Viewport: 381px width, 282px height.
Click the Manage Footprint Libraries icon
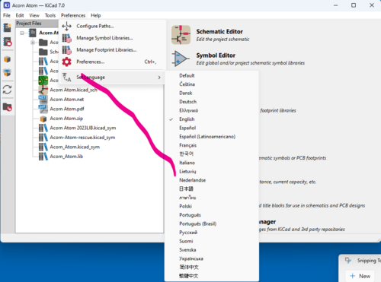pos(67,50)
